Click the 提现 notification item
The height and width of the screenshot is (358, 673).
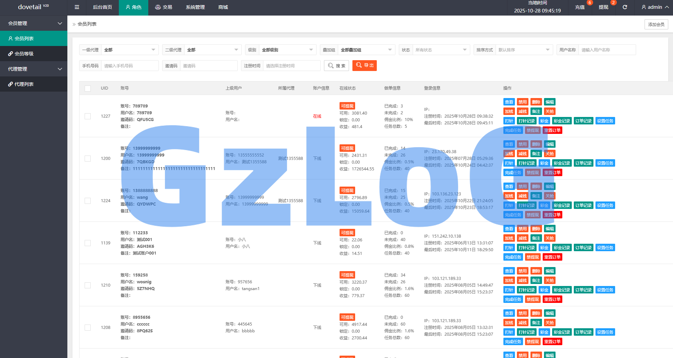(603, 7)
